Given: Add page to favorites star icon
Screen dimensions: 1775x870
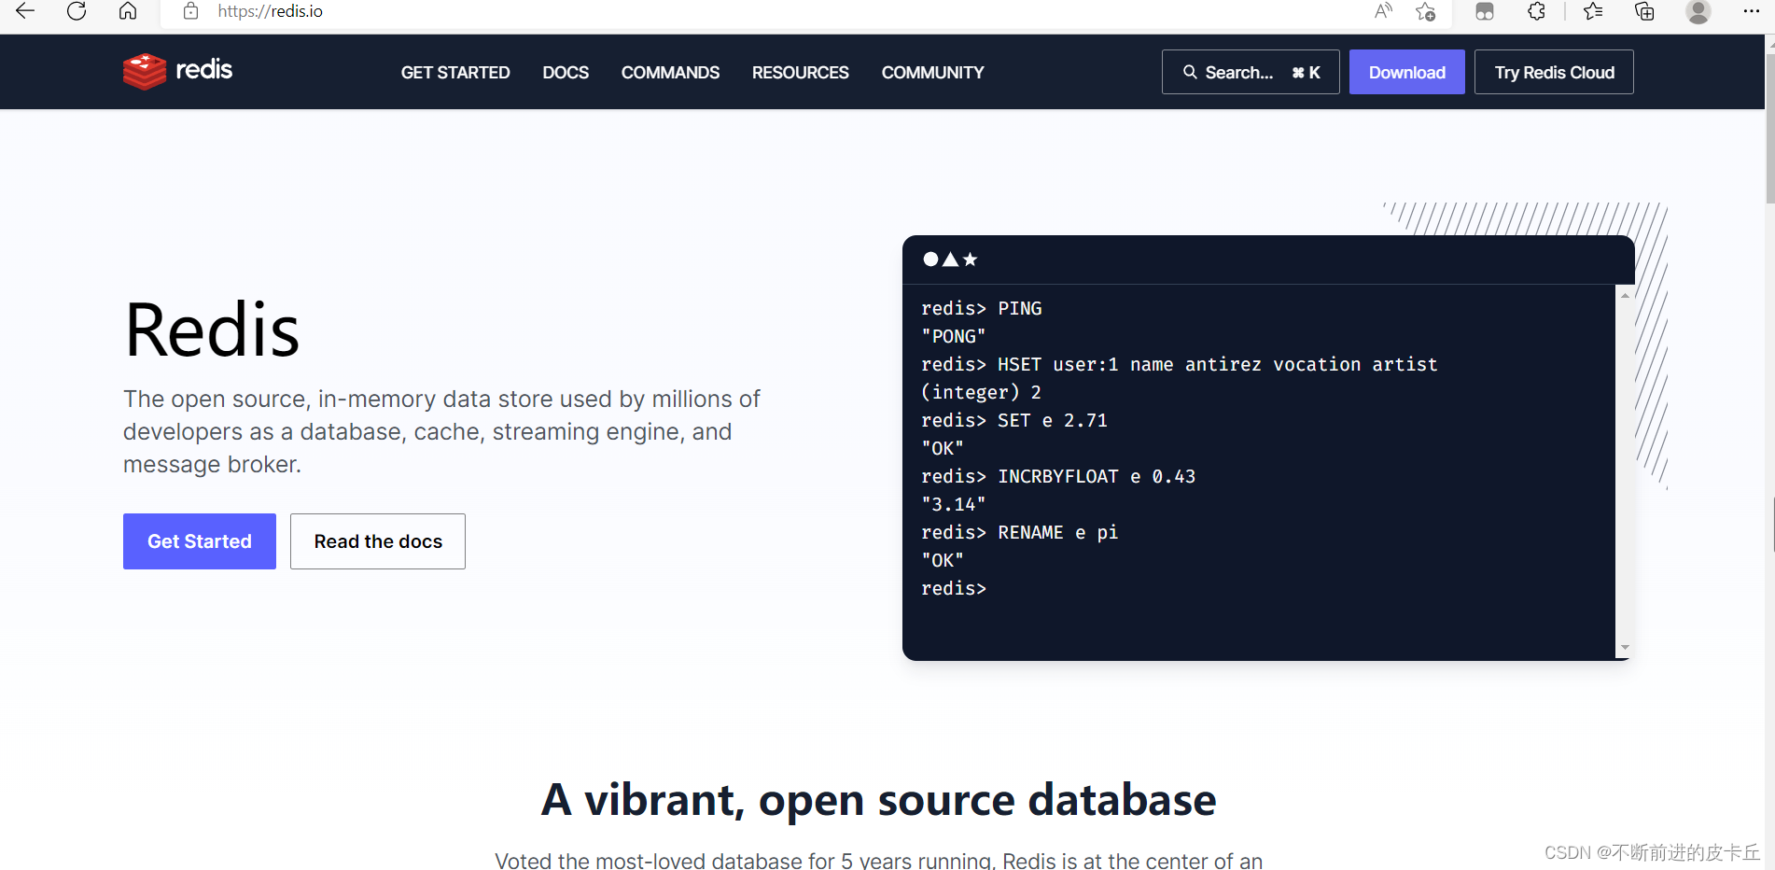Looking at the screenshot, I should point(1425,11).
